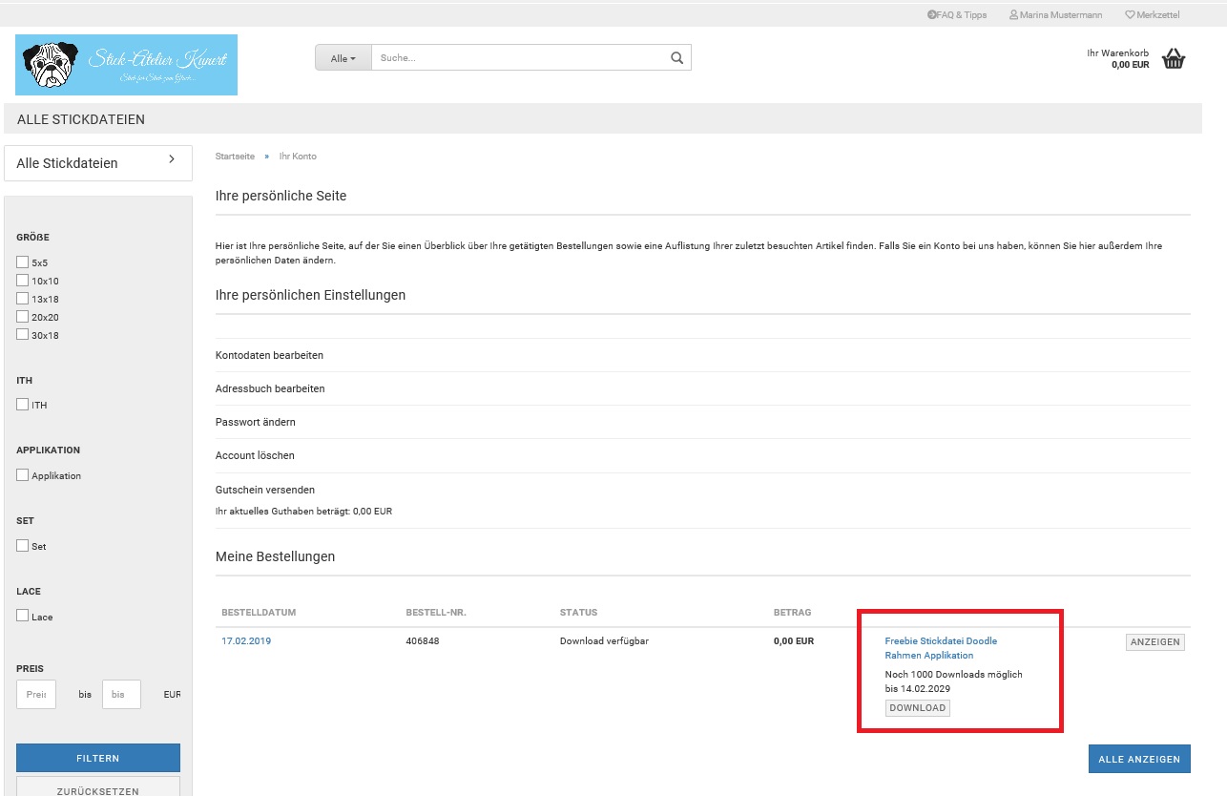The image size is (1227, 796).
Task: Open FAQ & Tipps help link
Action: [x=957, y=15]
